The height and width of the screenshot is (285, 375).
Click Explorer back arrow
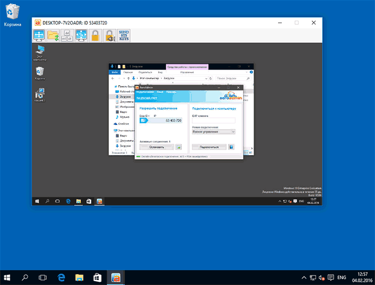tap(113, 78)
